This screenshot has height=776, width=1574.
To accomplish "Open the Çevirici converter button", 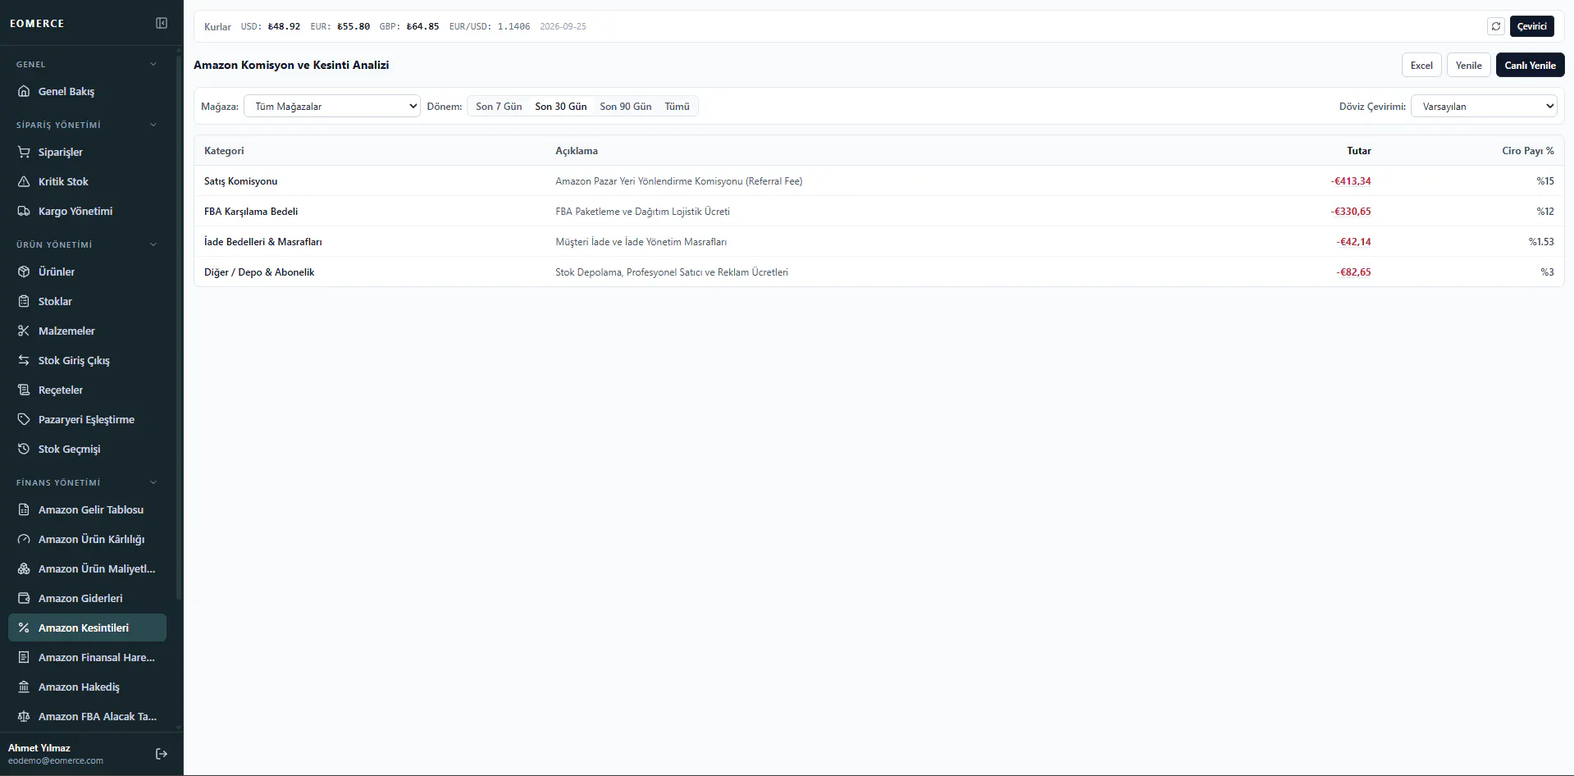I will click(1531, 26).
